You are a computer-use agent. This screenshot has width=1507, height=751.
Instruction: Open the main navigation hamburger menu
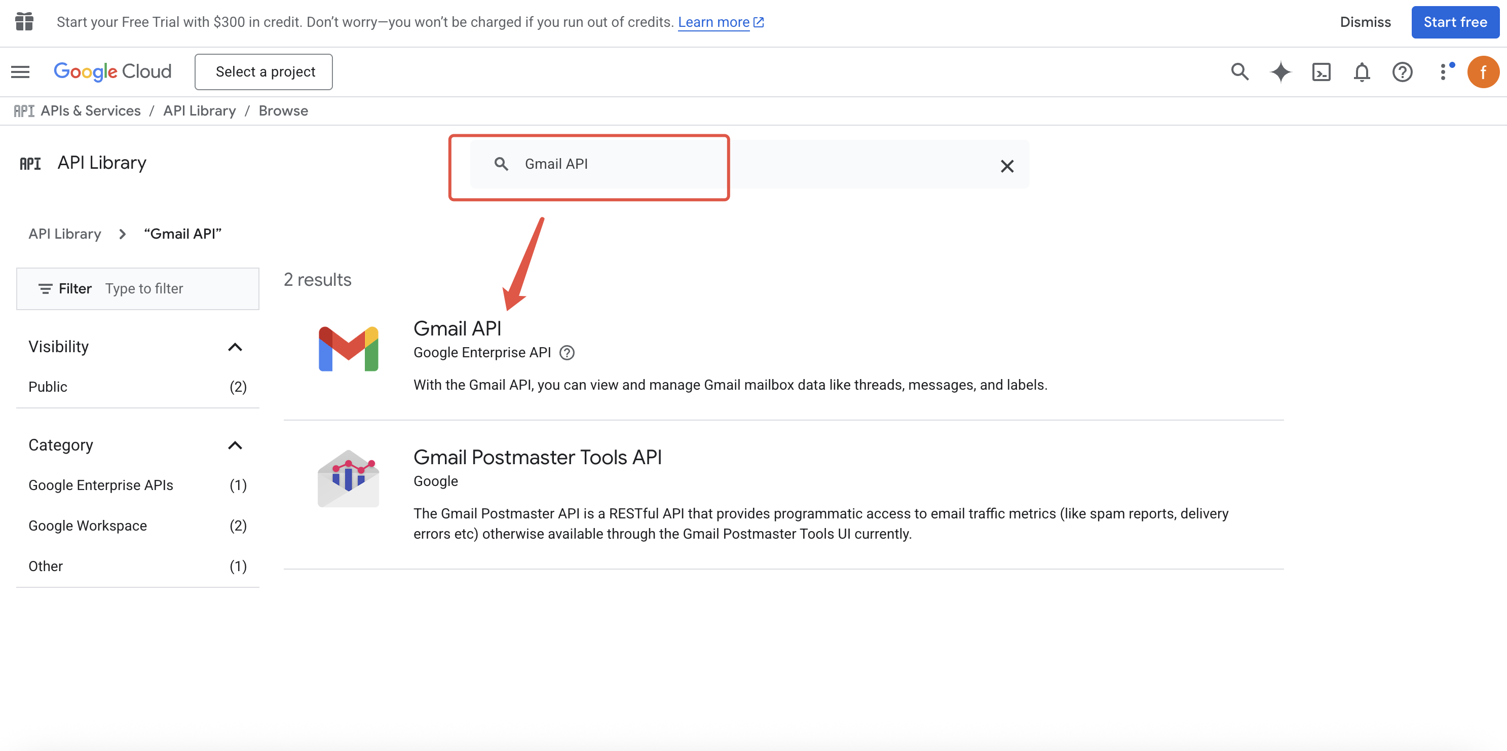pos(20,72)
